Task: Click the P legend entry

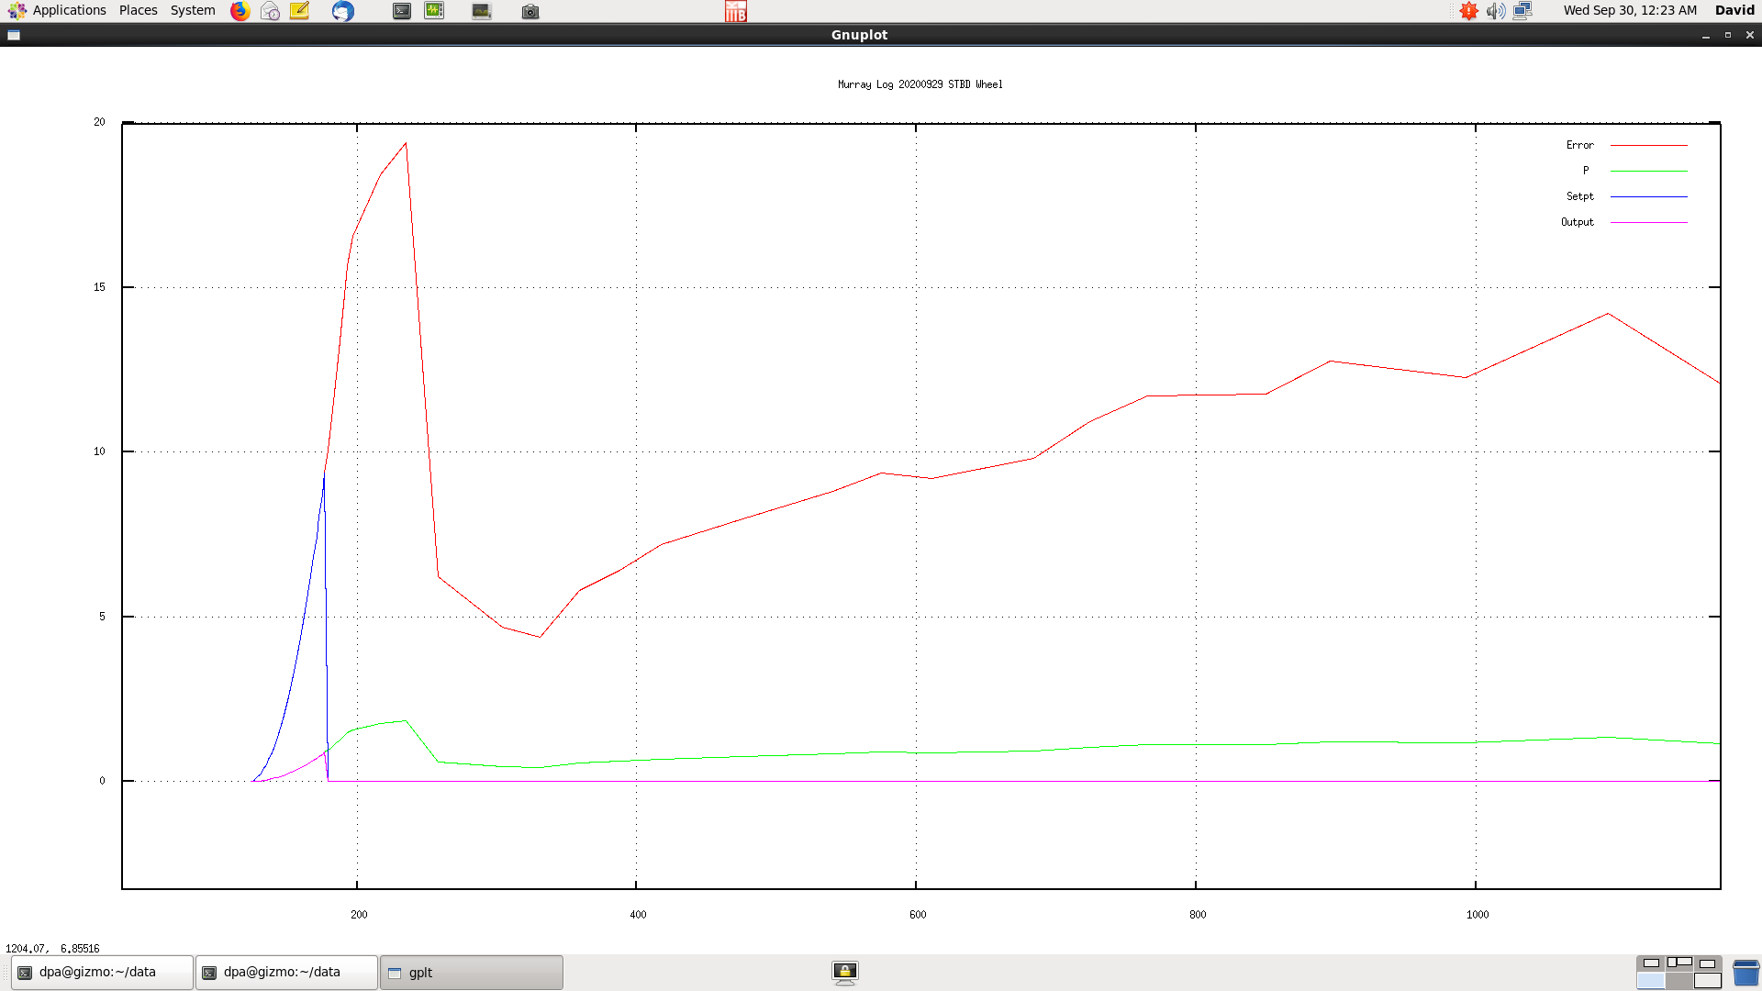Action: pyautogui.click(x=1585, y=171)
